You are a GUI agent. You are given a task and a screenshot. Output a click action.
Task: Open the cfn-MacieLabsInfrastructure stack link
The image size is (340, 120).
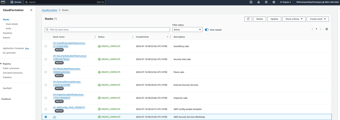click(x=67, y=70)
